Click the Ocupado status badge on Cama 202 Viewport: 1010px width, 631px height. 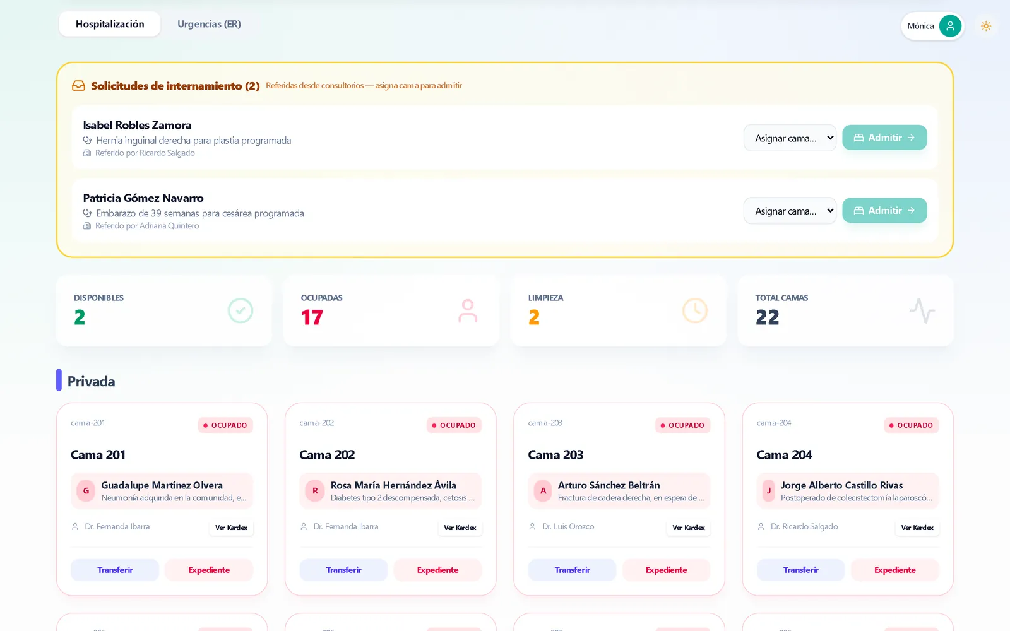point(454,425)
